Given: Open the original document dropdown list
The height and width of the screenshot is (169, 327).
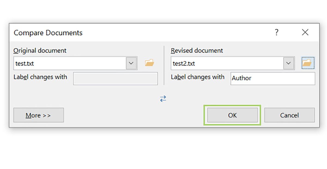Looking at the screenshot, I should tap(132, 63).
